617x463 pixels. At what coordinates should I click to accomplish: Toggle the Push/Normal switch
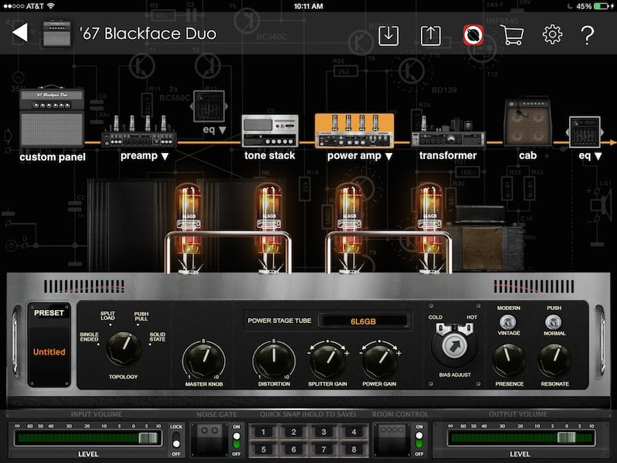point(553,322)
